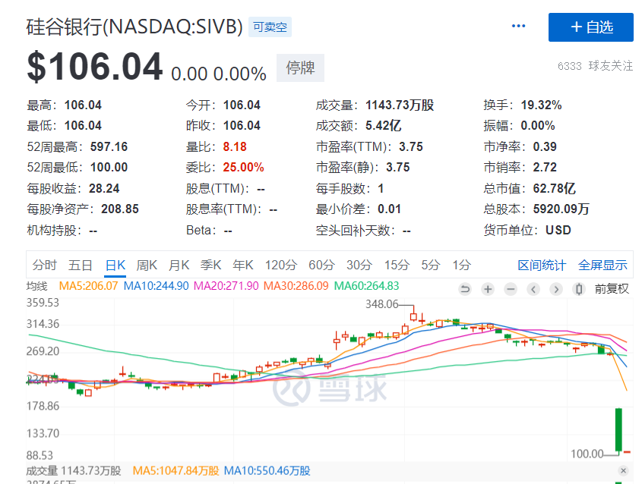This screenshot has width=642, height=484.
Task: Switch to the 1分 interval tab
Action: 461,266
